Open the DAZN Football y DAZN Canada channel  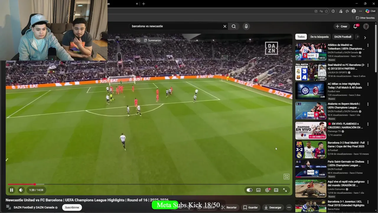click(34, 207)
